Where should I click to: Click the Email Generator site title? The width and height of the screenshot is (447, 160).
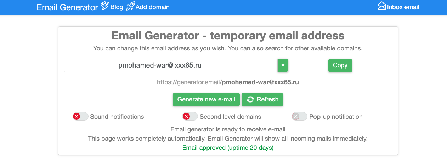(x=67, y=7)
